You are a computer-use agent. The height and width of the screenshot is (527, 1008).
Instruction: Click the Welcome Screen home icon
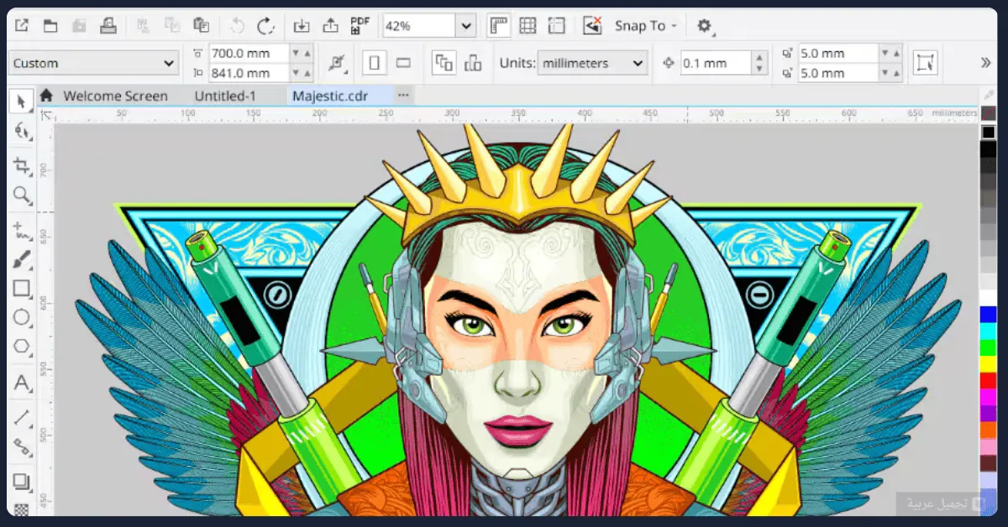point(46,96)
